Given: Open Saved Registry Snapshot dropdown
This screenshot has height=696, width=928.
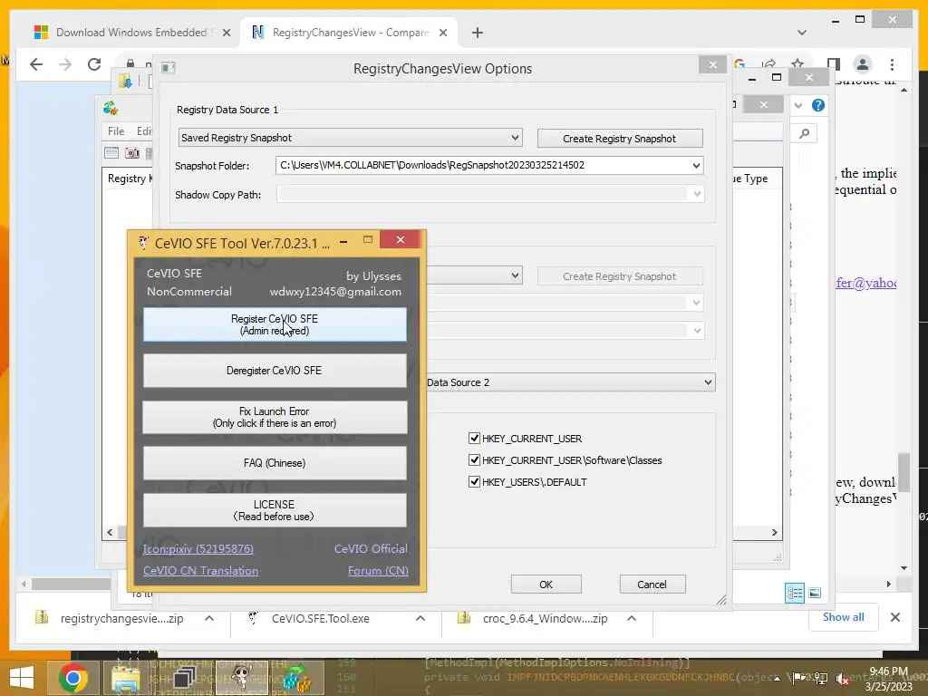Looking at the screenshot, I should coord(351,138).
